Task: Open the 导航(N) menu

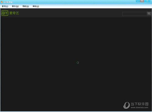Action: click(26, 6)
